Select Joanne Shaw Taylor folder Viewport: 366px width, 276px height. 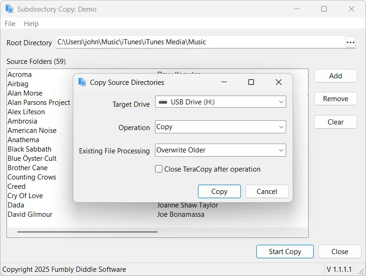(x=188, y=205)
